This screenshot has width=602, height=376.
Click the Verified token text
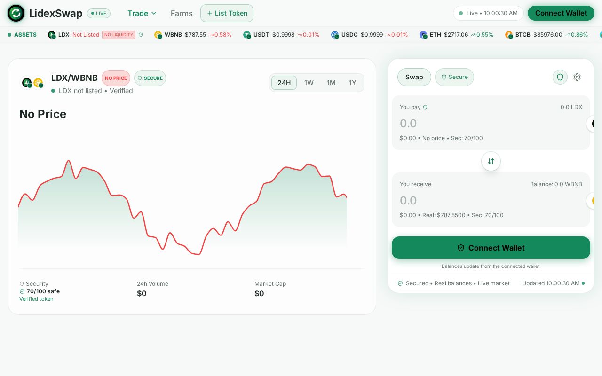[36, 299]
